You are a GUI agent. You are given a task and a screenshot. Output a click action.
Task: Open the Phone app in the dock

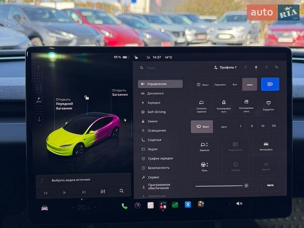point(125,206)
